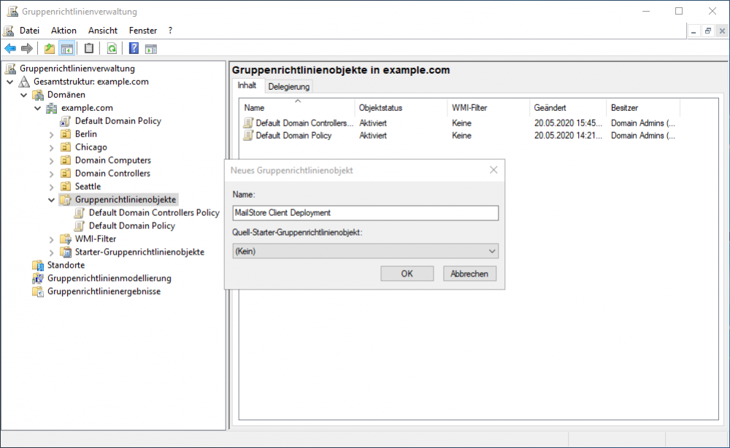Click inside the Name text field
Viewport: 730px width, 448px height.
[x=365, y=212]
